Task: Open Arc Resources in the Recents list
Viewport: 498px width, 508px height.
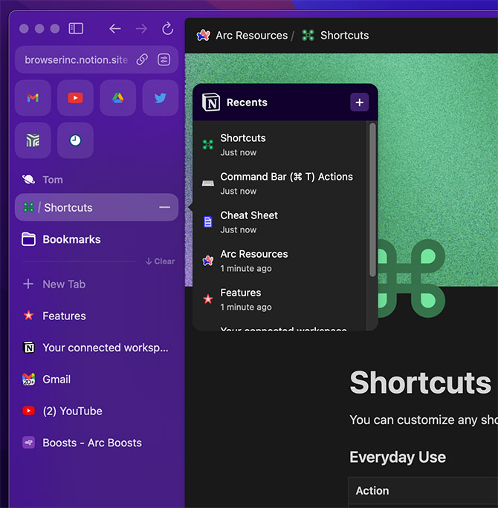Action: 279,261
